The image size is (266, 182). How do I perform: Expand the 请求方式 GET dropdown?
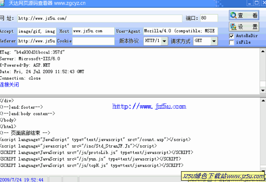[214, 41]
